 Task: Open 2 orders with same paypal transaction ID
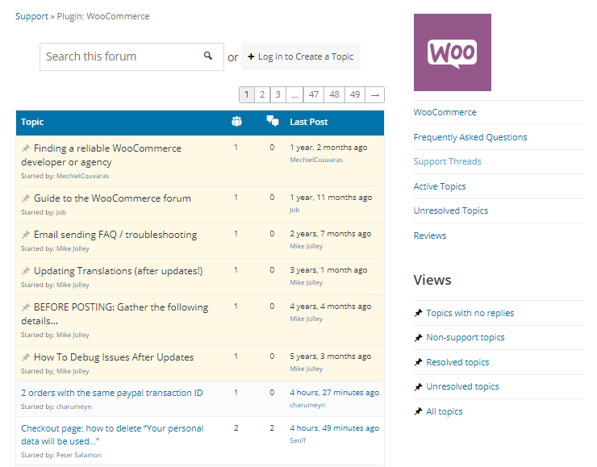point(112,393)
